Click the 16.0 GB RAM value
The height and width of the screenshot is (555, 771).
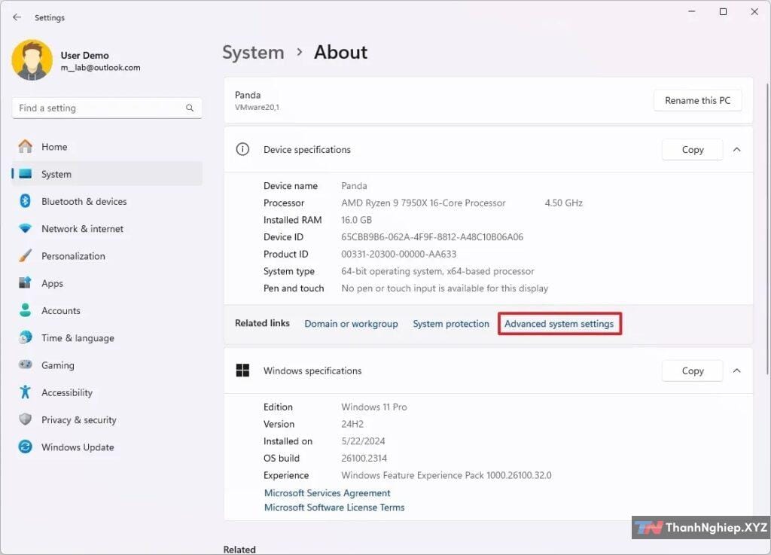coord(356,220)
